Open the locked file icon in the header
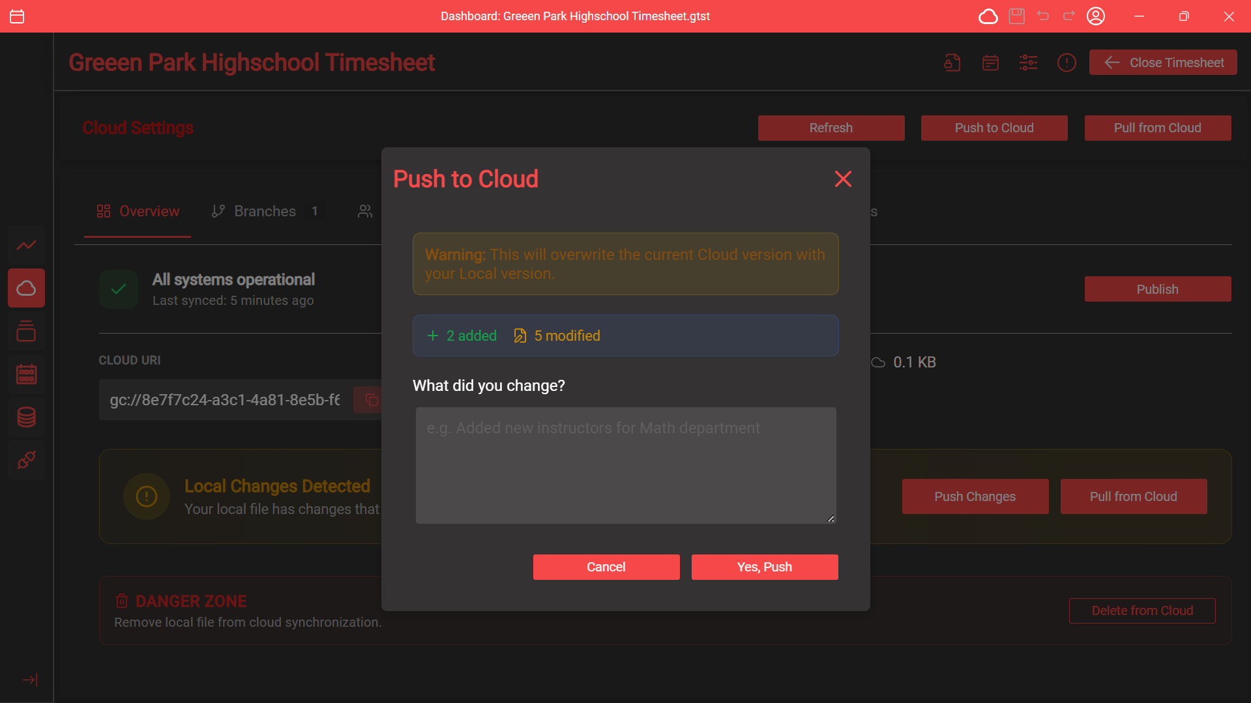This screenshot has width=1251, height=703. (x=952, y=62)
